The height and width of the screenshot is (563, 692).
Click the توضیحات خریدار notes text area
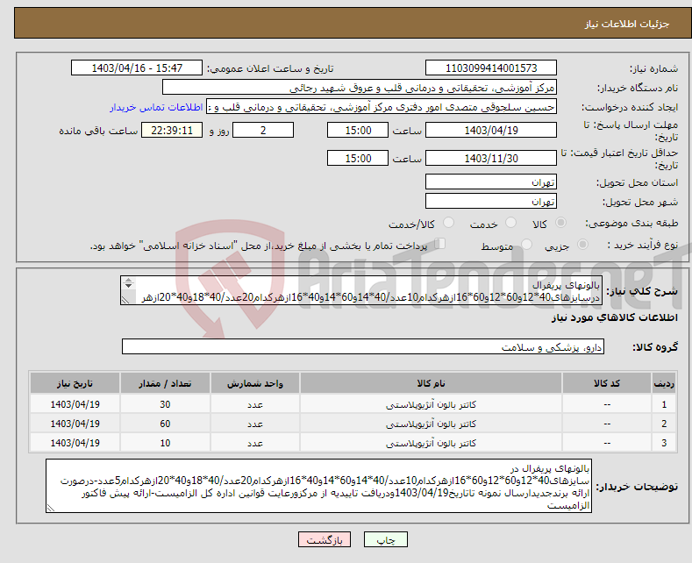318,486
